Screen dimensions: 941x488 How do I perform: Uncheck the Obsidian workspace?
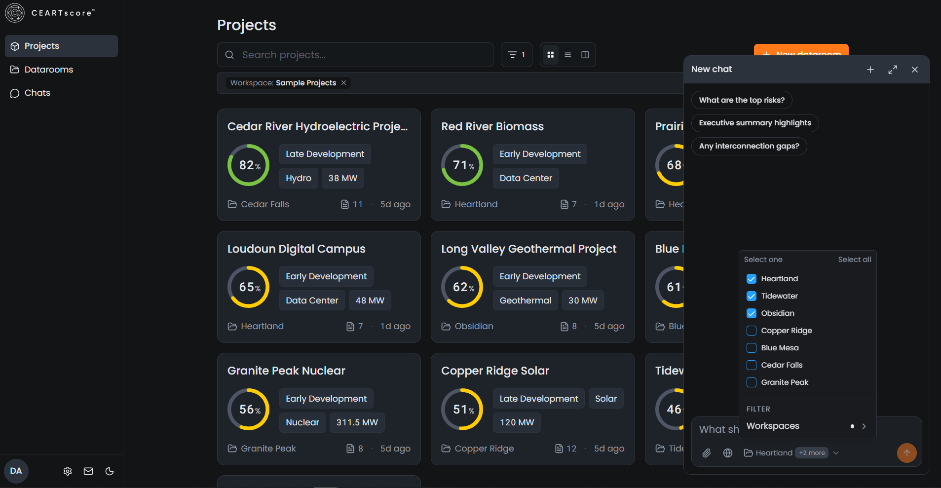(752, 313)
